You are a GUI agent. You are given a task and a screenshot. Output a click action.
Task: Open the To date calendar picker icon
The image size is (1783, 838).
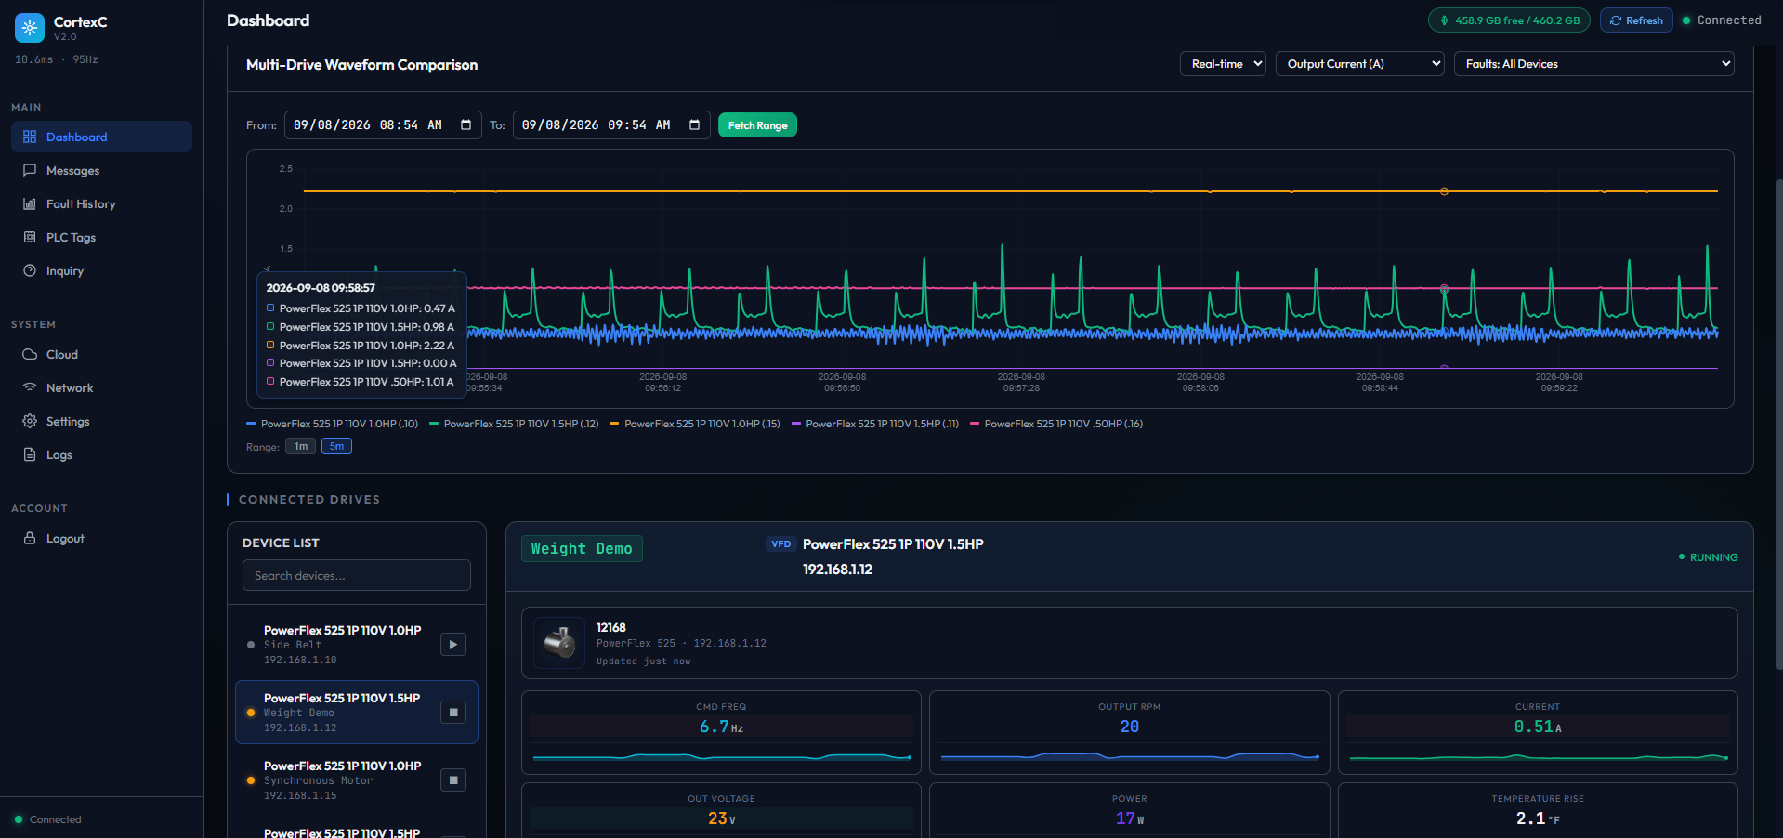[695, 124]
